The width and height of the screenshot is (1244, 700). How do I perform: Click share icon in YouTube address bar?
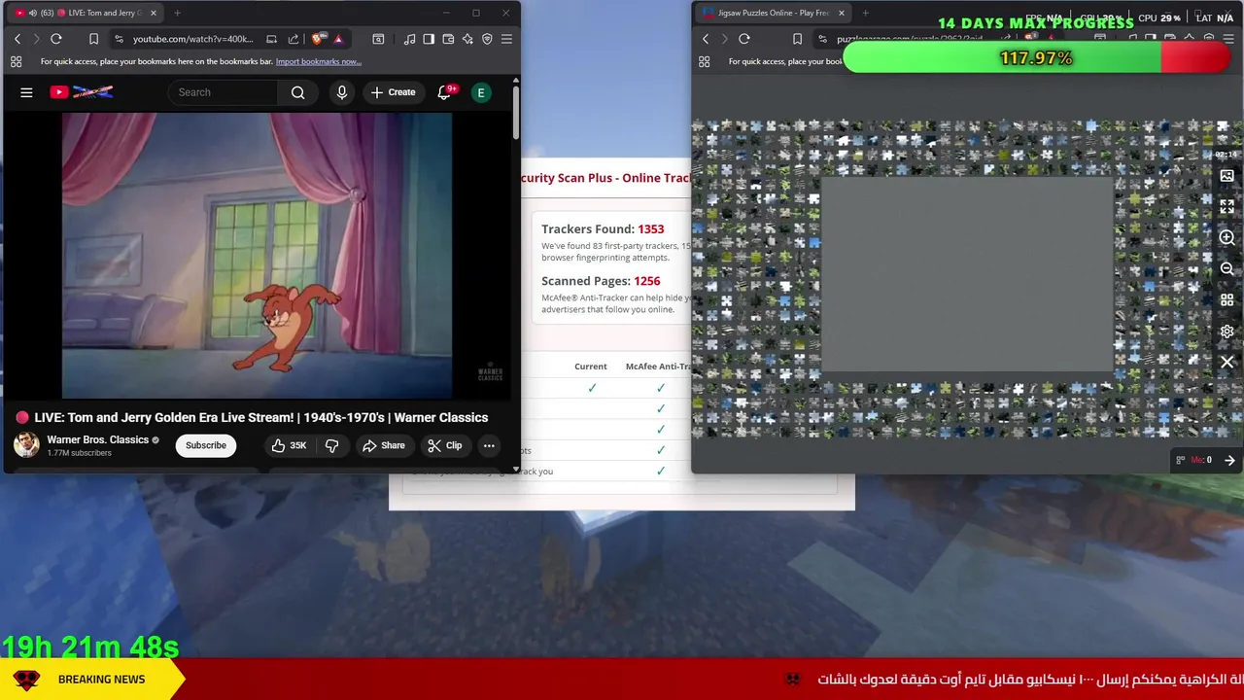pos(293,39)
